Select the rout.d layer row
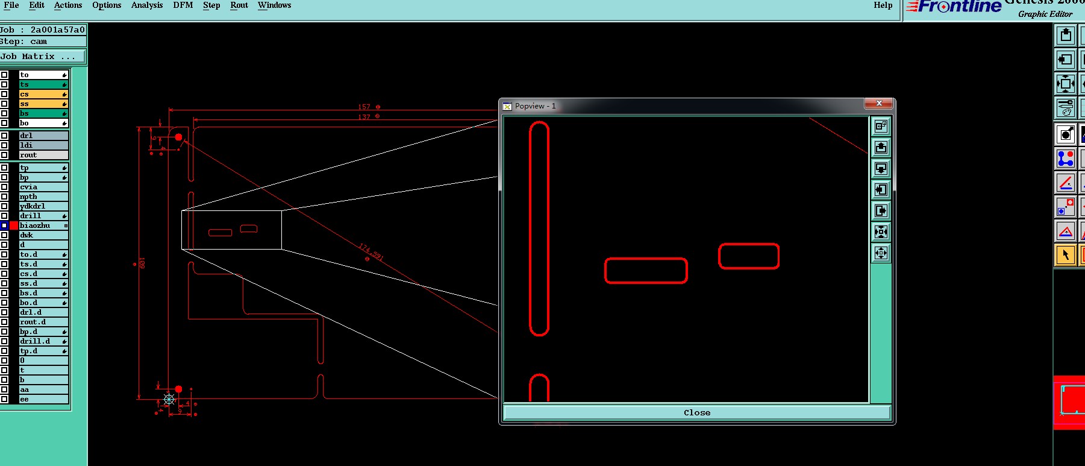 pos(43,322)
